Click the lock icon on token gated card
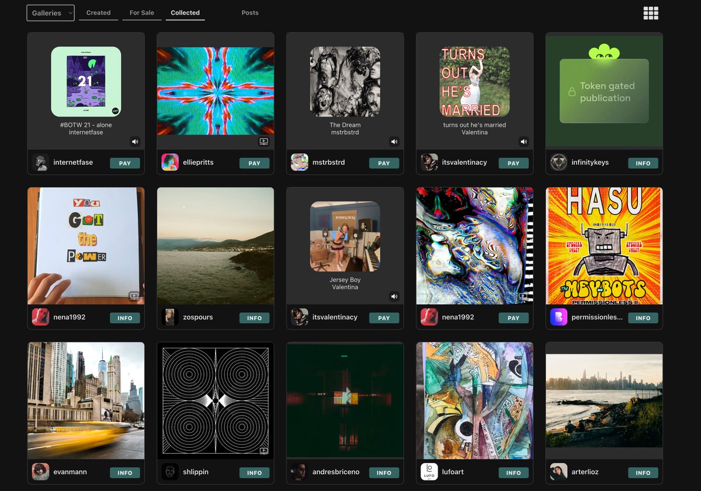 (x=572, y=92)
